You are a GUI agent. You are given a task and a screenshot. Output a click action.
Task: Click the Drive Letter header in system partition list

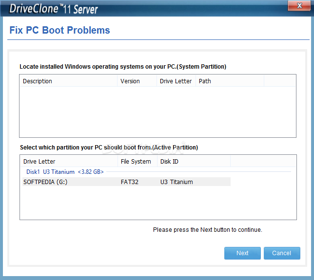[176, 81]
